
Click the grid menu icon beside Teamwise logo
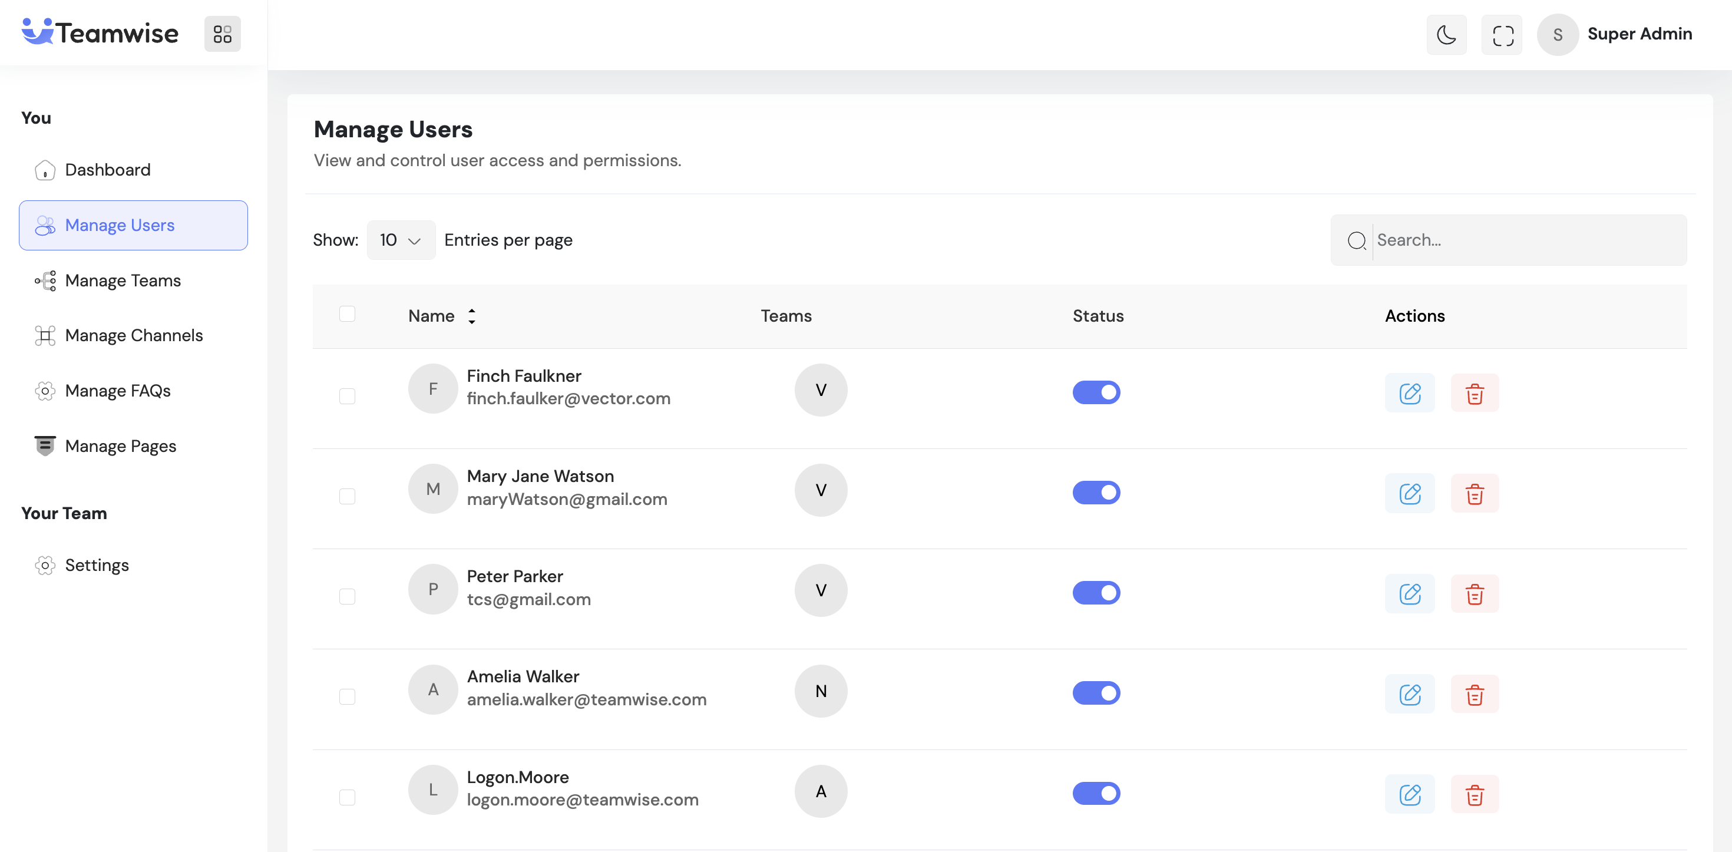223,34
